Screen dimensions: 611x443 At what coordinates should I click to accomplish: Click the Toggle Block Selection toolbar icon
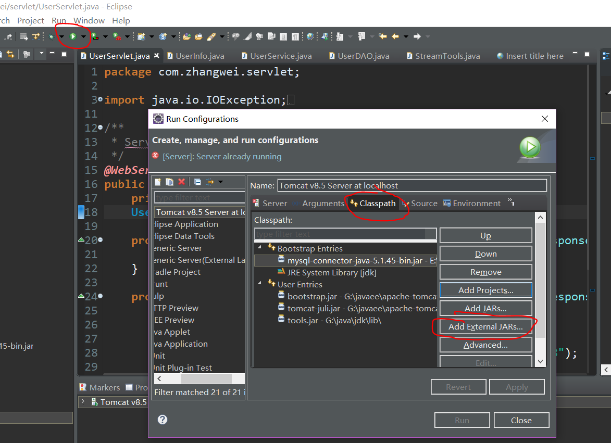pos(283,36)
